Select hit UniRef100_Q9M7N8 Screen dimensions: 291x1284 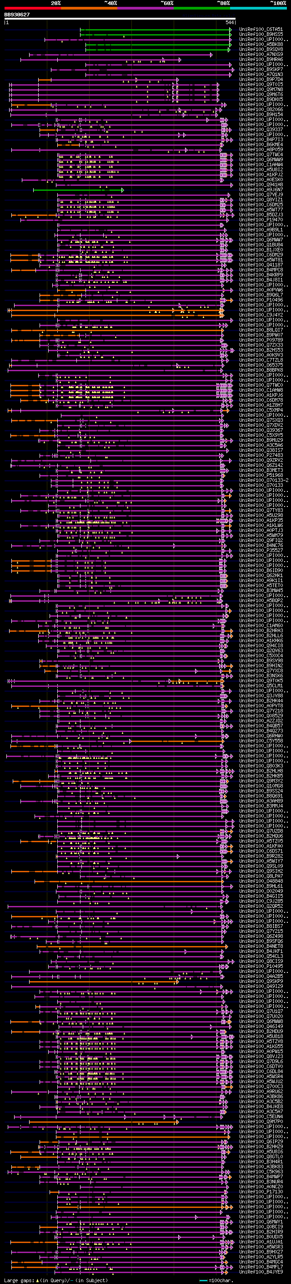coord(261,90)
